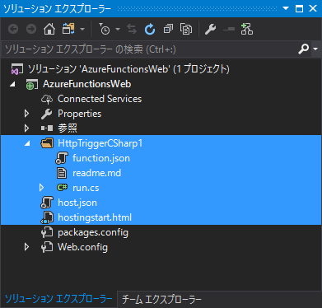
Task: Toggle sync with active document arrows icon
Action: pyautogui.click(x=132, y=29)
